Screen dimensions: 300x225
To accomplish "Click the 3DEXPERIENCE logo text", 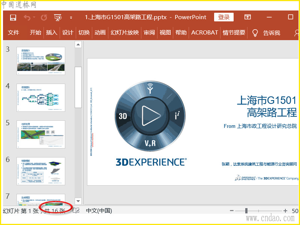I will (151, 162).
